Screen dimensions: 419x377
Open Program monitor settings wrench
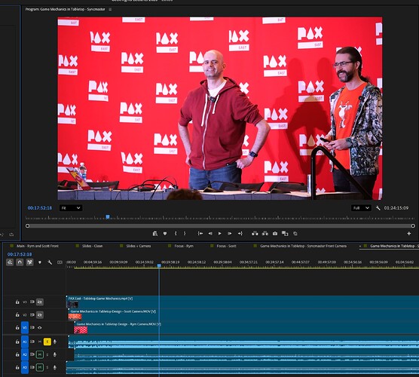378,208
